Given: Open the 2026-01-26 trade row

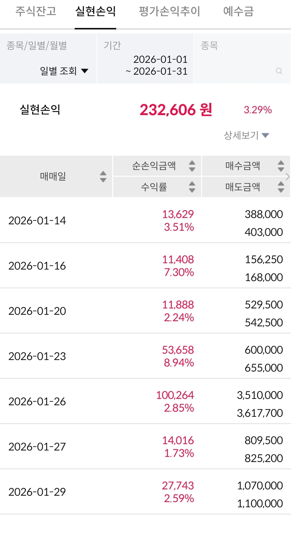Looking at the screenshot, I should pyautogui.click(x=145, y=401).
